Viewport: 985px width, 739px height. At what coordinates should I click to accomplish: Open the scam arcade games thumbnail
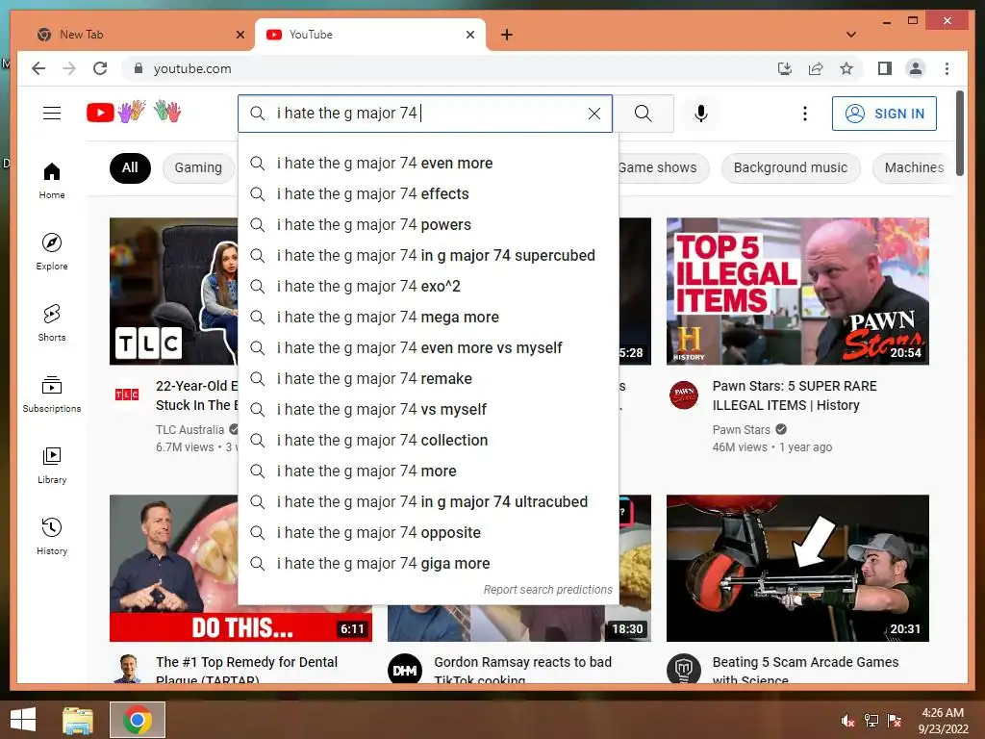tap(797, 568)
